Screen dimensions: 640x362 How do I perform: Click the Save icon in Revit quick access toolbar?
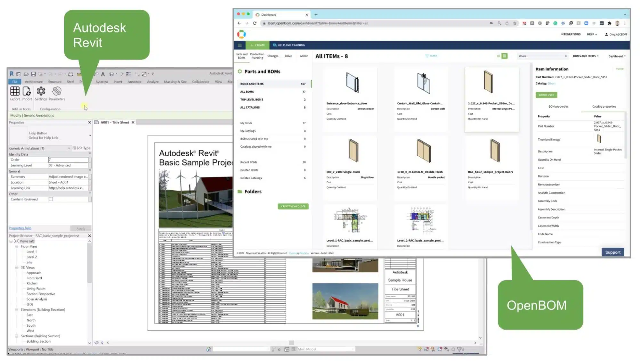click(x=33, y=74)
